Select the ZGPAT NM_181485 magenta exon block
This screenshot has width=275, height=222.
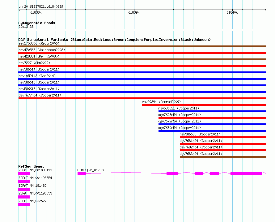(24, 189)
